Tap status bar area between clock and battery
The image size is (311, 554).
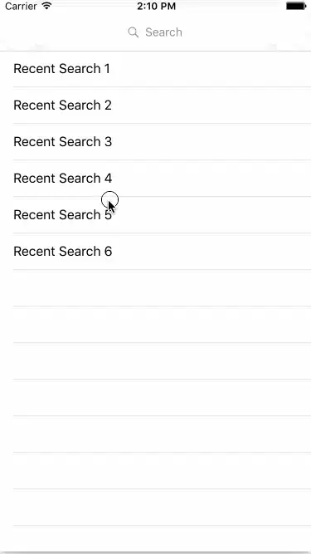tap(231, 7)
